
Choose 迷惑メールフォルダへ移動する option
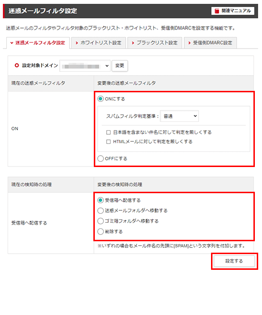(x=101, y=210)
